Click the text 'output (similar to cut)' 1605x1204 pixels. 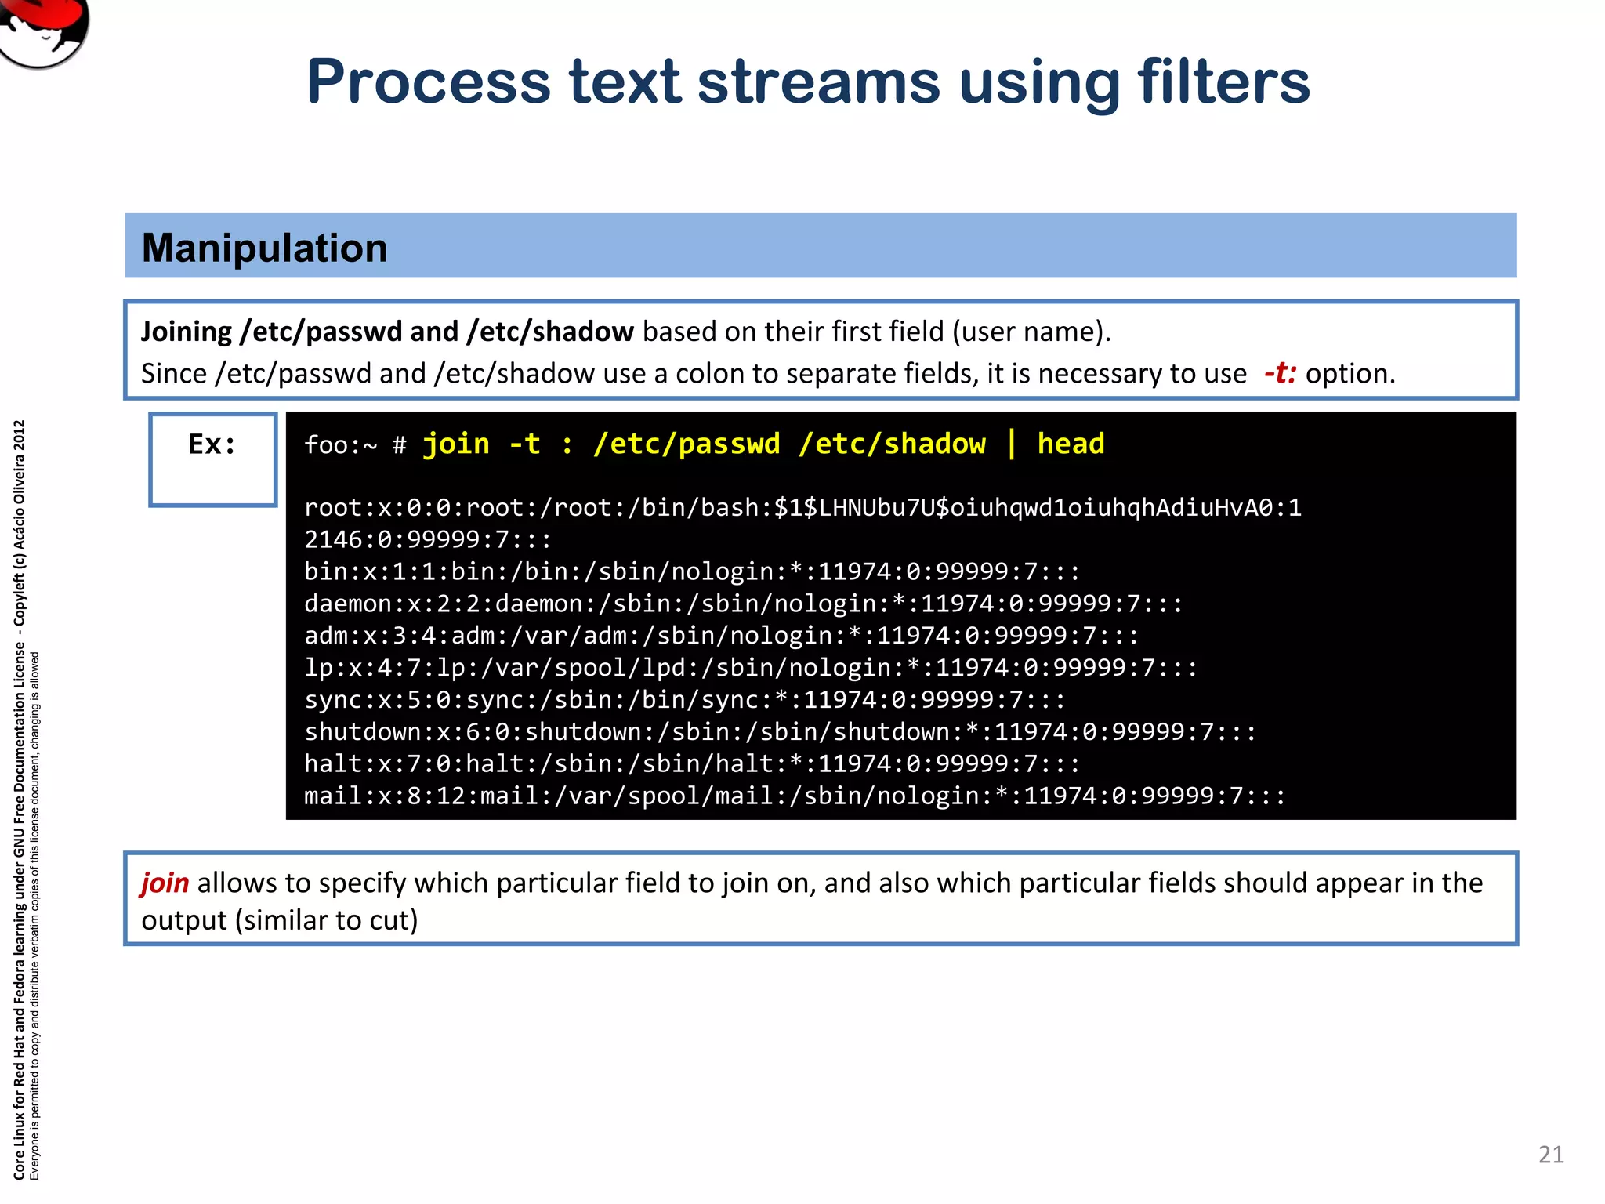coord(280,920)
